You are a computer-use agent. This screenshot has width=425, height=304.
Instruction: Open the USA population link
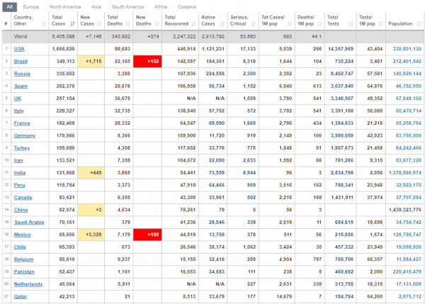(407, 49)
